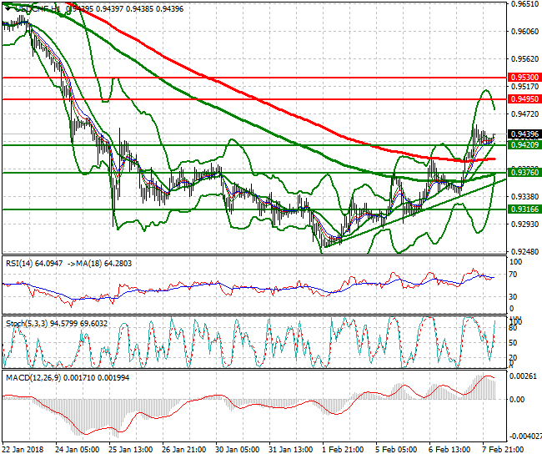The width and height of the screenshot is (542, 459).
Task: Select the green 0.93166 level label
Action: point(524,209)
